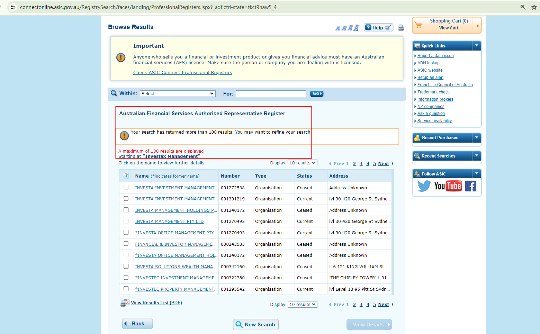Viewport: 540px width, 334px height.
Task: Open the lower Display results dropdown
Action: (303, 305)
